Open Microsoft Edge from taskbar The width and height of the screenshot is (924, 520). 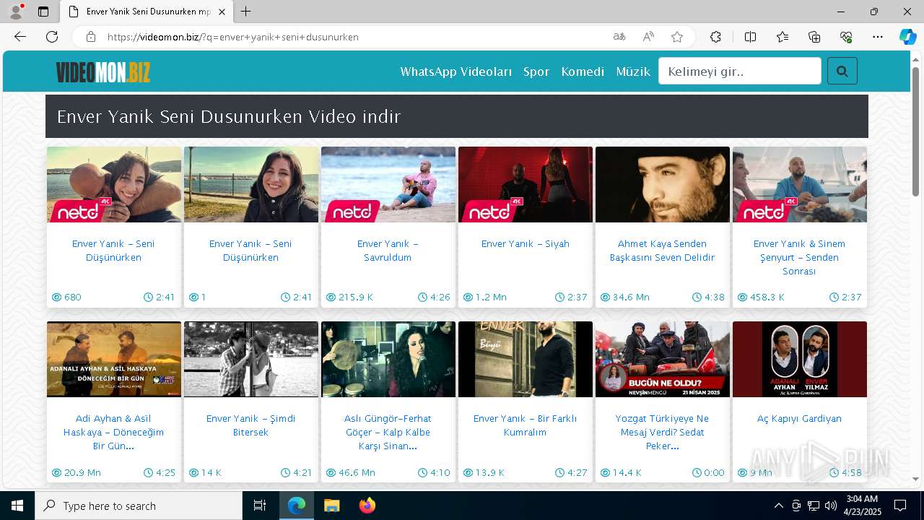pyautogui.click(x=297, y=506)
